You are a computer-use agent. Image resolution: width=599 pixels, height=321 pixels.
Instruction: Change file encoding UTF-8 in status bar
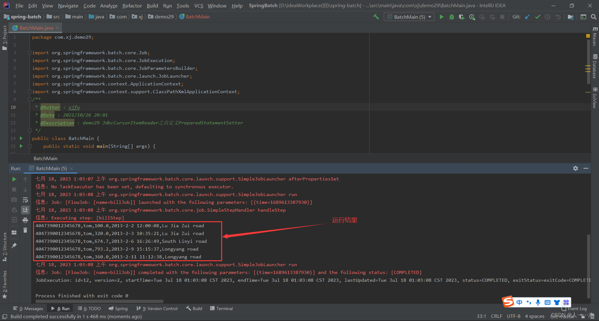[x=514, y=316]
